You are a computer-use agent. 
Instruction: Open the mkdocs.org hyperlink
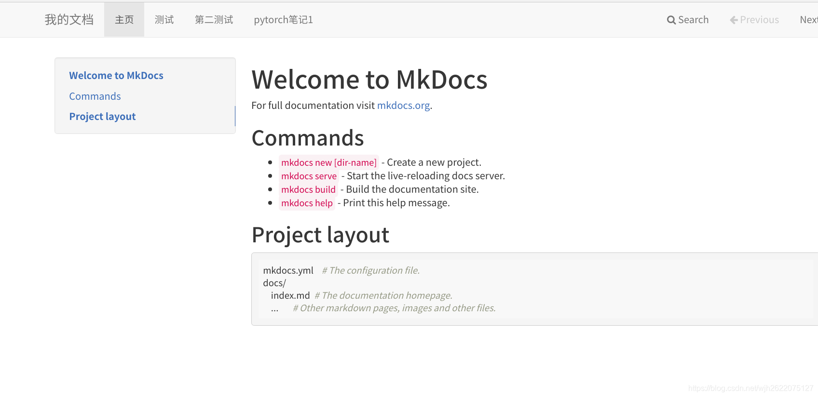403,106
